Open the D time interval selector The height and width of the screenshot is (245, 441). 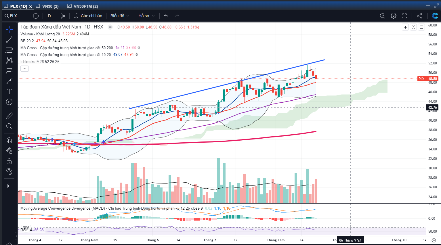tap(49, 16)
